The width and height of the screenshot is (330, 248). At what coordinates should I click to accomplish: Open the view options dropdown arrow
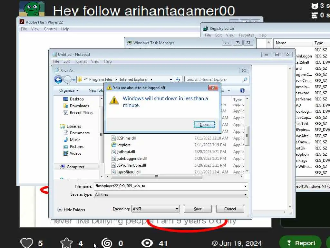coord(229,90)
